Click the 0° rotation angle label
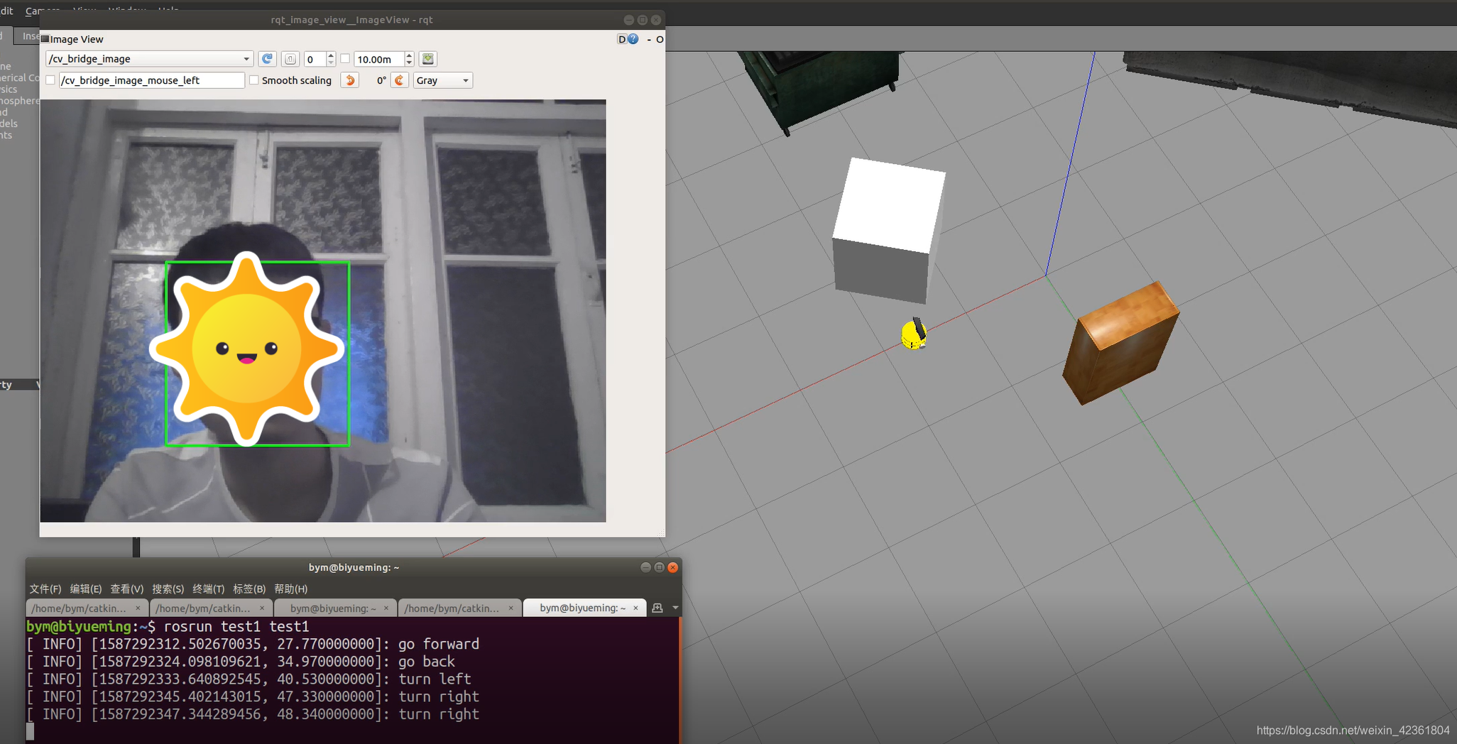Image resolution: width=1457 pixels, height=744 pixels. pos(381,80)
